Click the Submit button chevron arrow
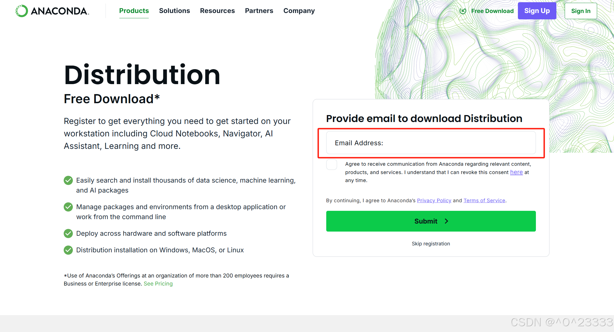 pyautogui.click(x=446, y=221)
